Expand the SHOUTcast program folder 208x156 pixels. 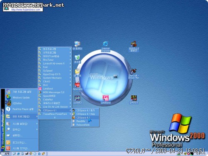55,56
